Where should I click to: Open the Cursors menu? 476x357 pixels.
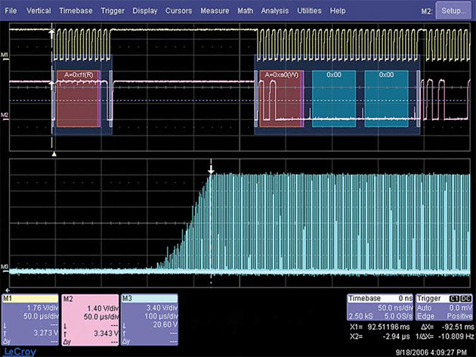pyautogui.click(x=181, y=11)
